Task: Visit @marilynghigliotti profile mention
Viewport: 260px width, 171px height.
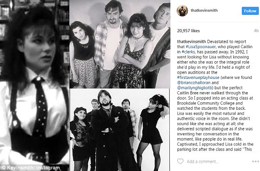Action: [x=195, y=88]
